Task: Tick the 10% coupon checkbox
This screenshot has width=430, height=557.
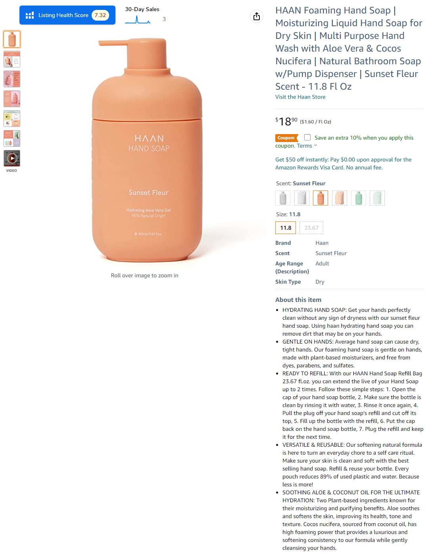Action: coord(307,137)
